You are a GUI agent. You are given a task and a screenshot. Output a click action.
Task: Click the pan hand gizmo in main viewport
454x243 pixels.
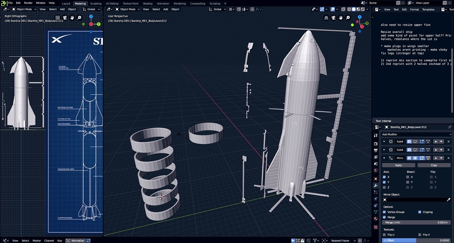341,18
